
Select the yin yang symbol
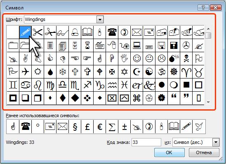(149, 72)
